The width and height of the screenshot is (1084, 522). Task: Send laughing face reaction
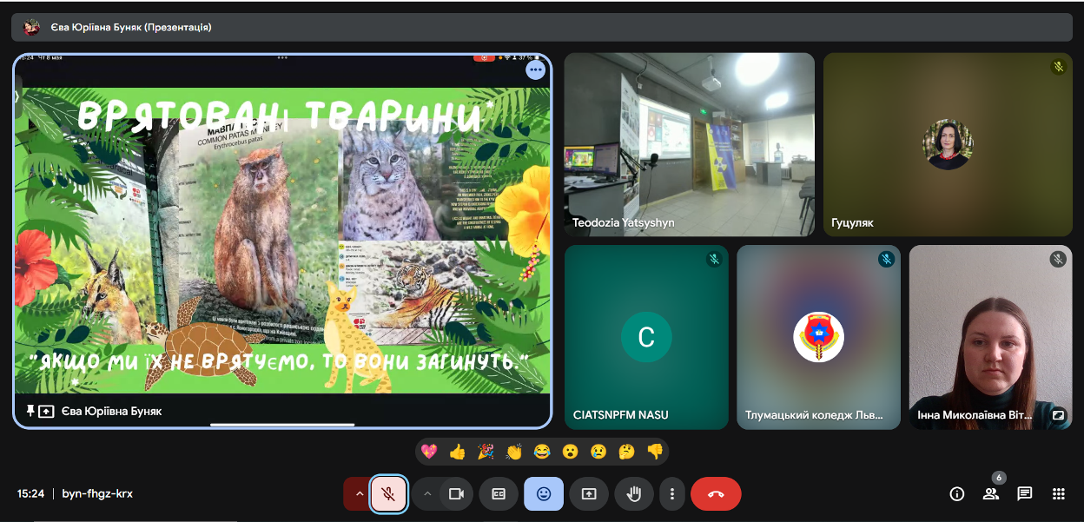click(x=542, y=451)
